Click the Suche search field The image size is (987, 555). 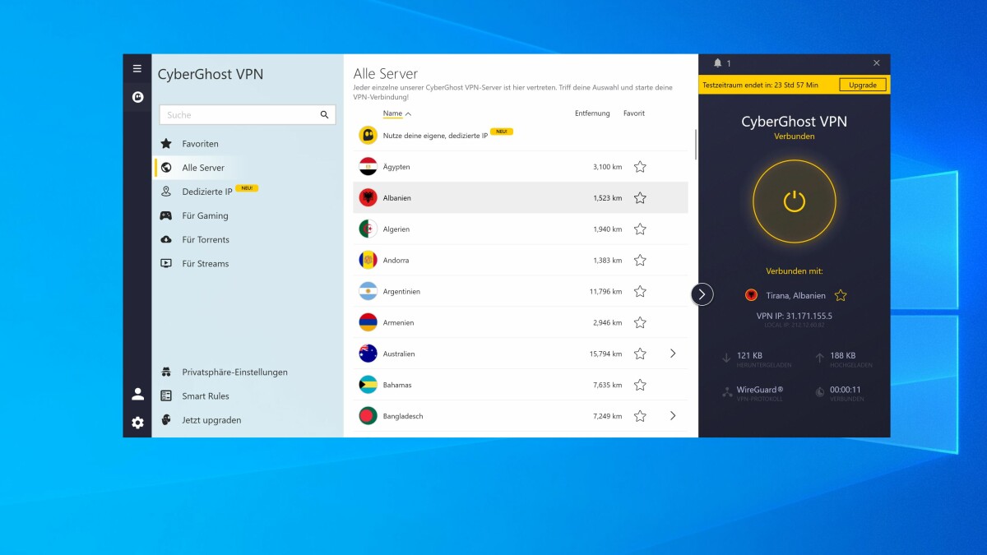point(247,115)
